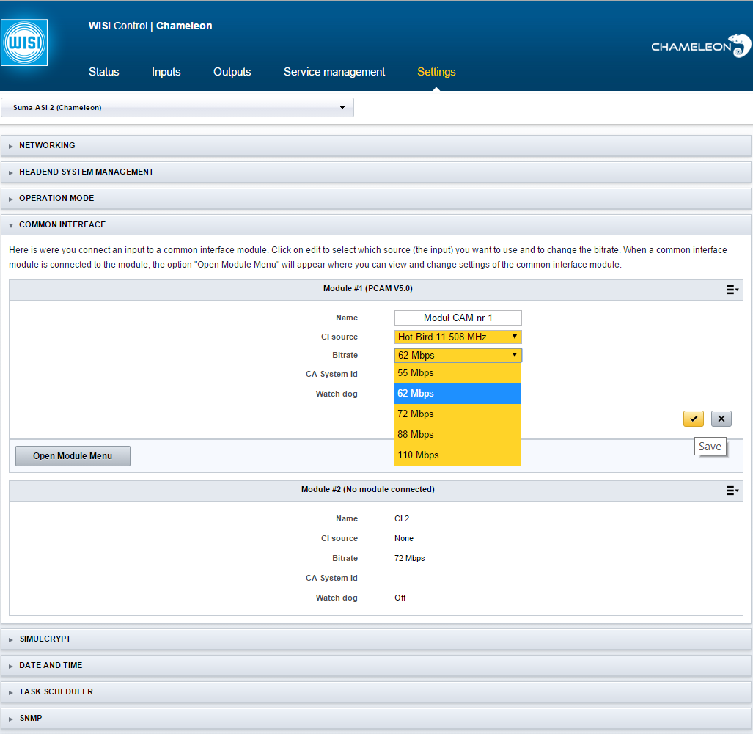
Task: Open CI source Hot Bird dropdown
Action: tap(458, 337)
